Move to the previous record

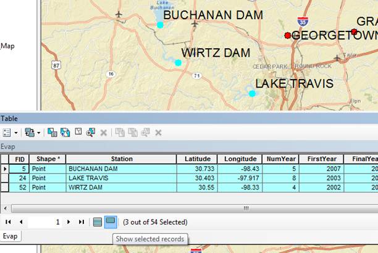point(21,222)
